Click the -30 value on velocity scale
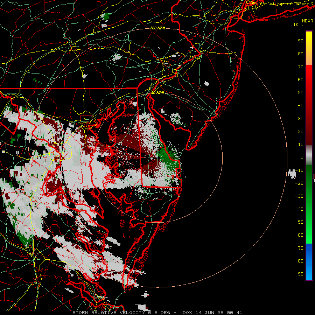The width and height of the screenshot is (315, 315). click(x=299, y=196)
